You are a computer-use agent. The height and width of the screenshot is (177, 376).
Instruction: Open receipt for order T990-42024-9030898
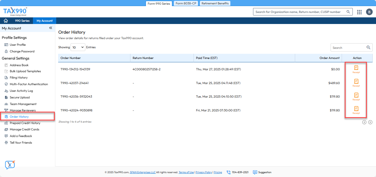356,110
